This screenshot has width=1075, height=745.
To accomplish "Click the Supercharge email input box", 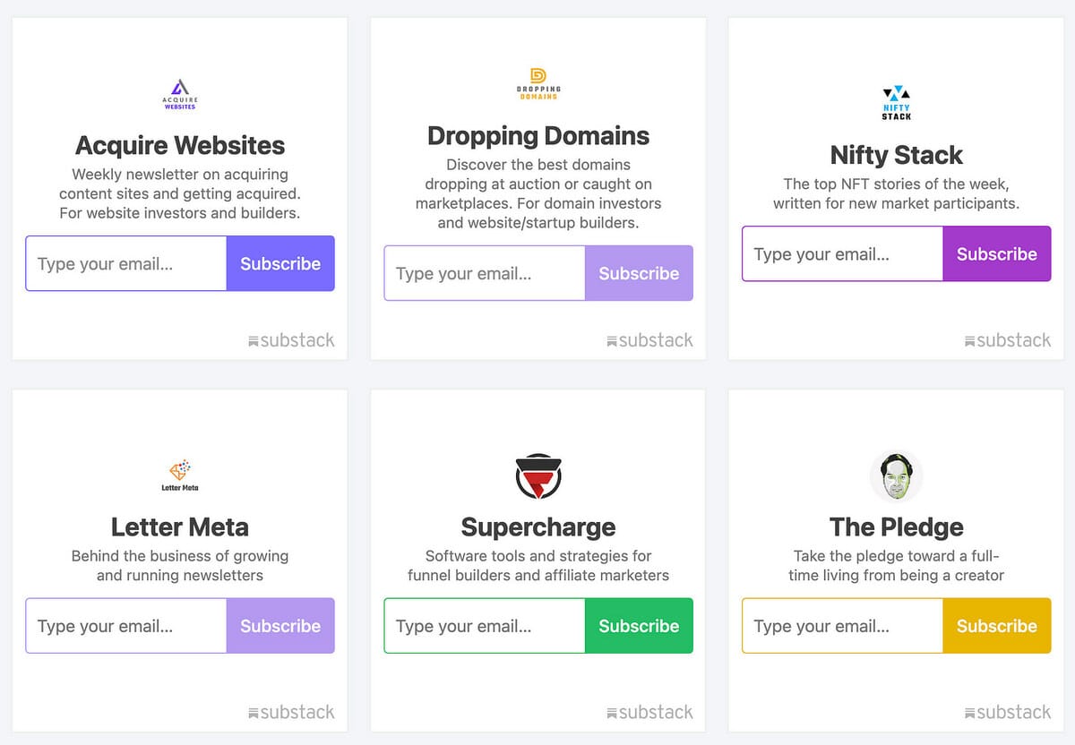I will click(x=485, y=626).
